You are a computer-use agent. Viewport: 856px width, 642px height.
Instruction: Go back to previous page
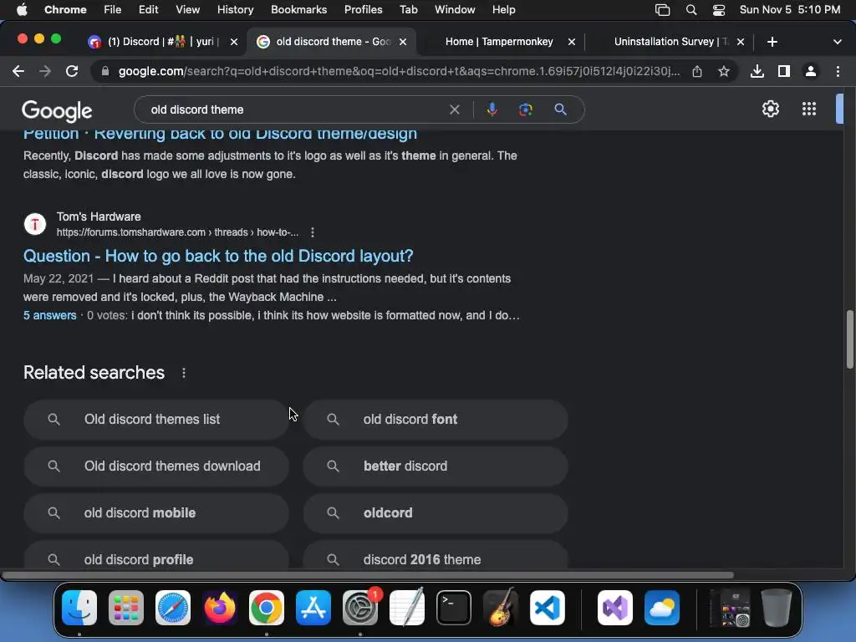pos(18,72)
